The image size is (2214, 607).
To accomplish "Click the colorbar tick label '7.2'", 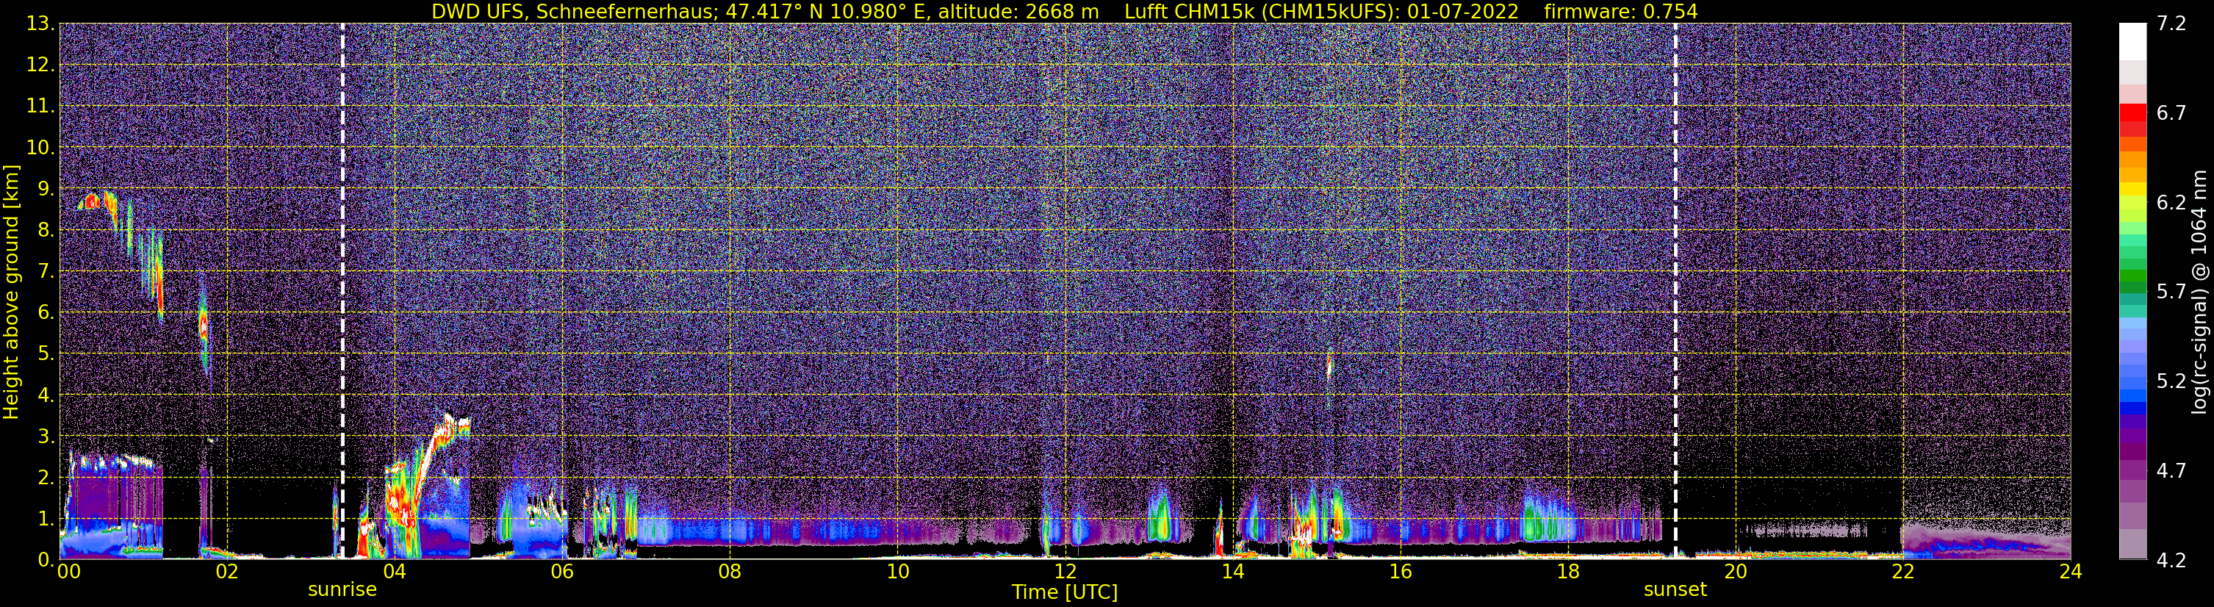I will tap(2171, 24).
